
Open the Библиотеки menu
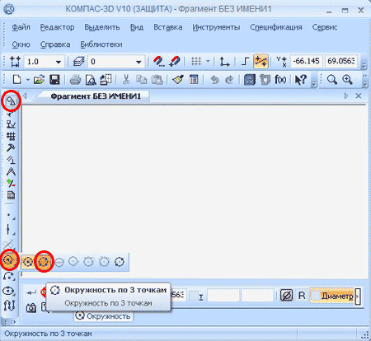(101, 44)
